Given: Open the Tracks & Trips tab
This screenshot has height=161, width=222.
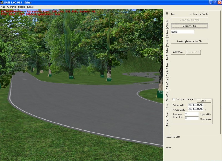Looking at the screenshot, I should point(167,69).
